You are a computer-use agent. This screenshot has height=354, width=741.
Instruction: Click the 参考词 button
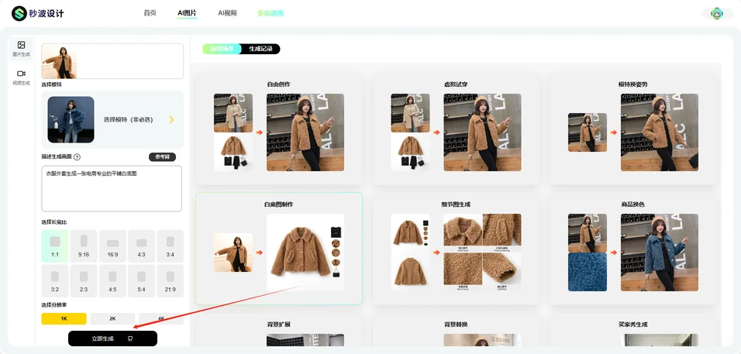pyautogui.click(x=162, y=157)
